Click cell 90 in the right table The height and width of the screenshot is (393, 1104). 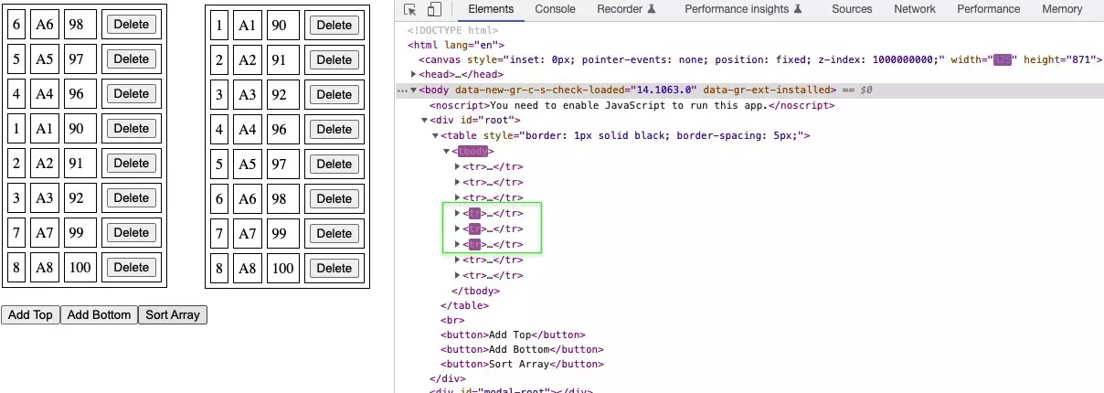[283, 25]
